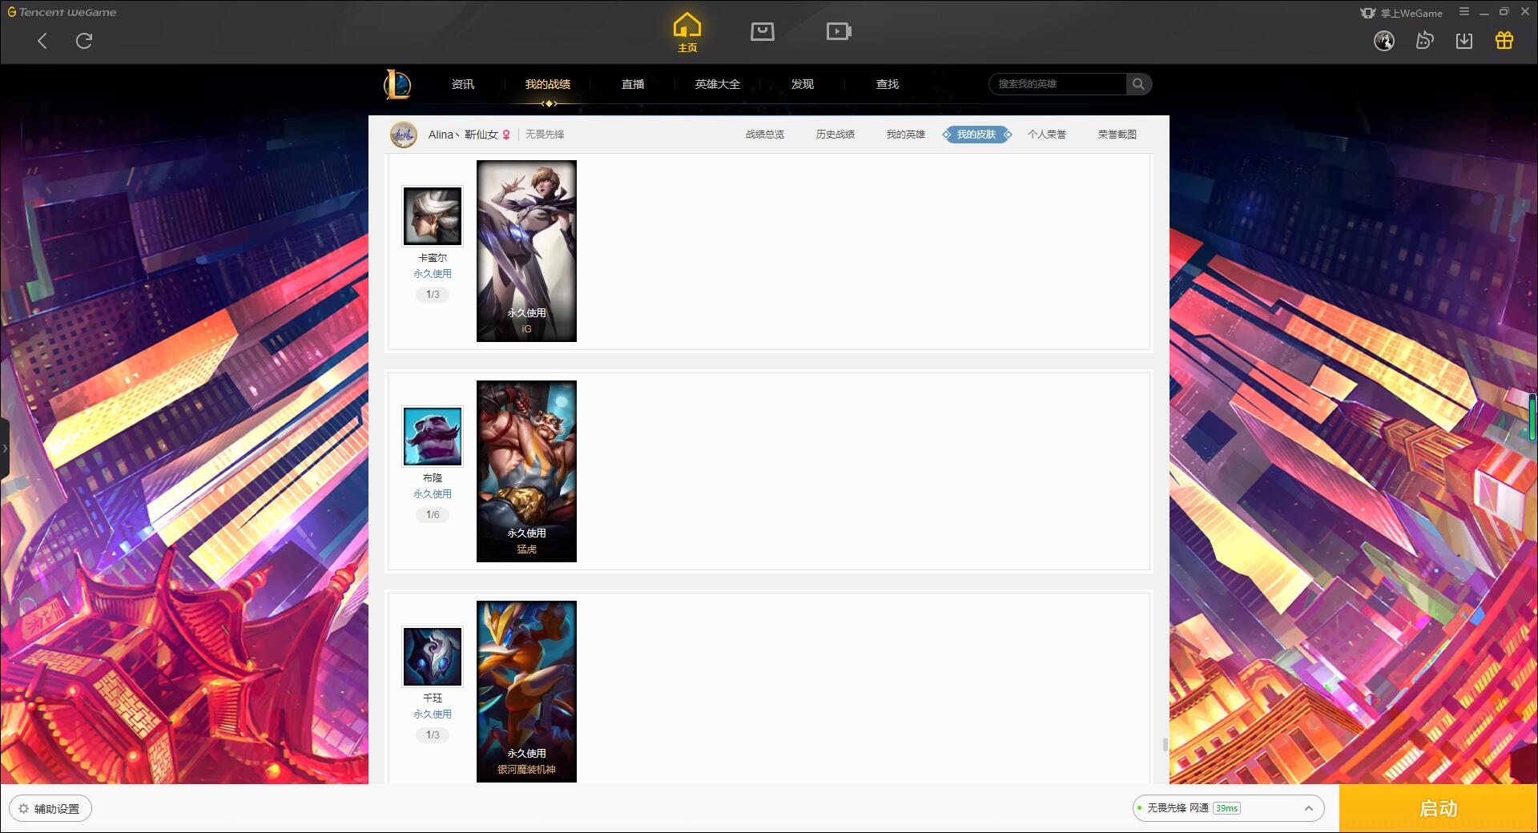This screenshot has height=833, width=1538.
Task: Click the League of Legends logo
Action: [397, 84]
